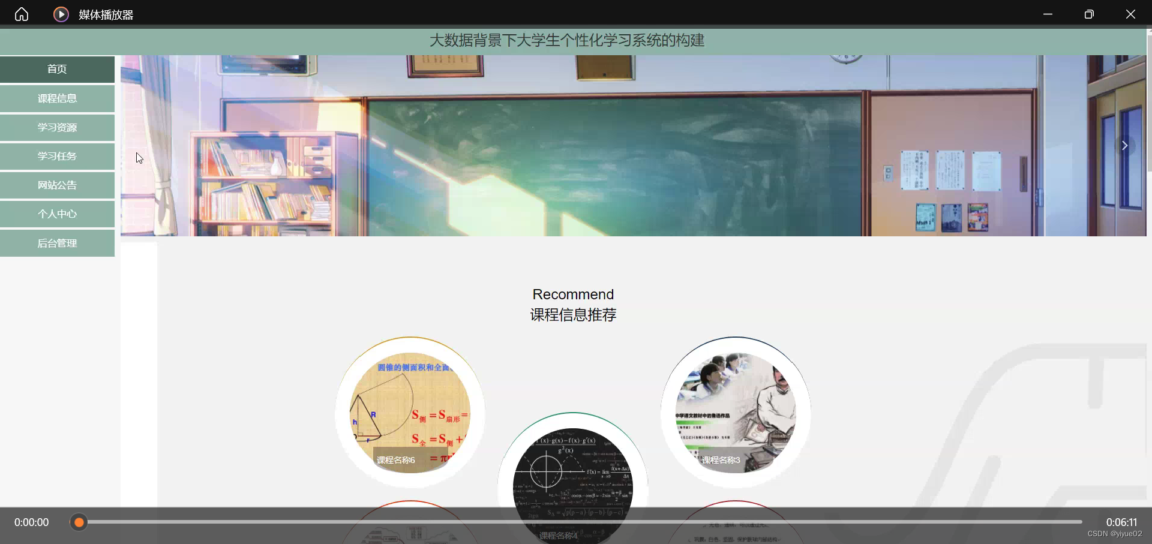Open 网站公告 from the sidebar
The width and height of the screenshot is (1152, 544).
point(57,185)
